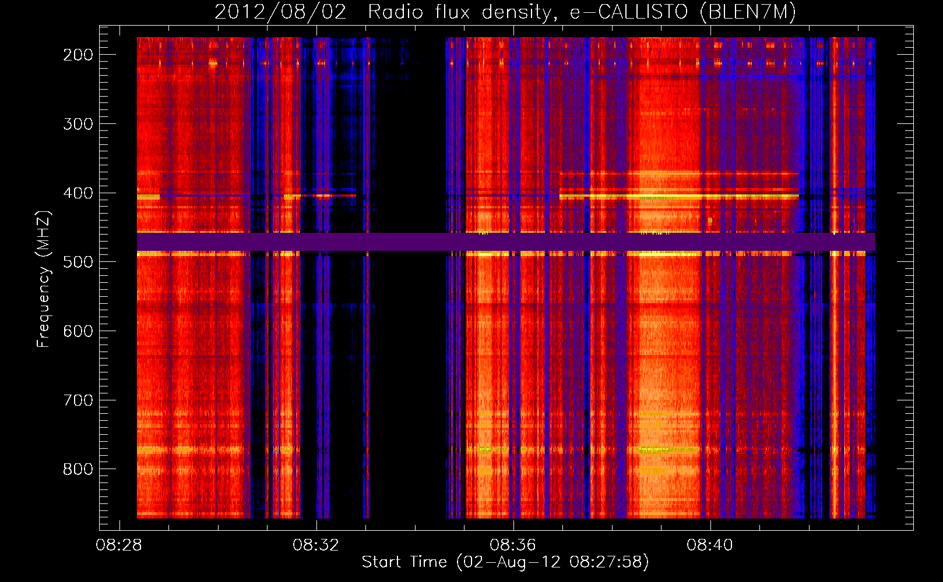Click the Start Time axis caption
943x582 pixels.
pyautogui.click(x=505, y=562)
